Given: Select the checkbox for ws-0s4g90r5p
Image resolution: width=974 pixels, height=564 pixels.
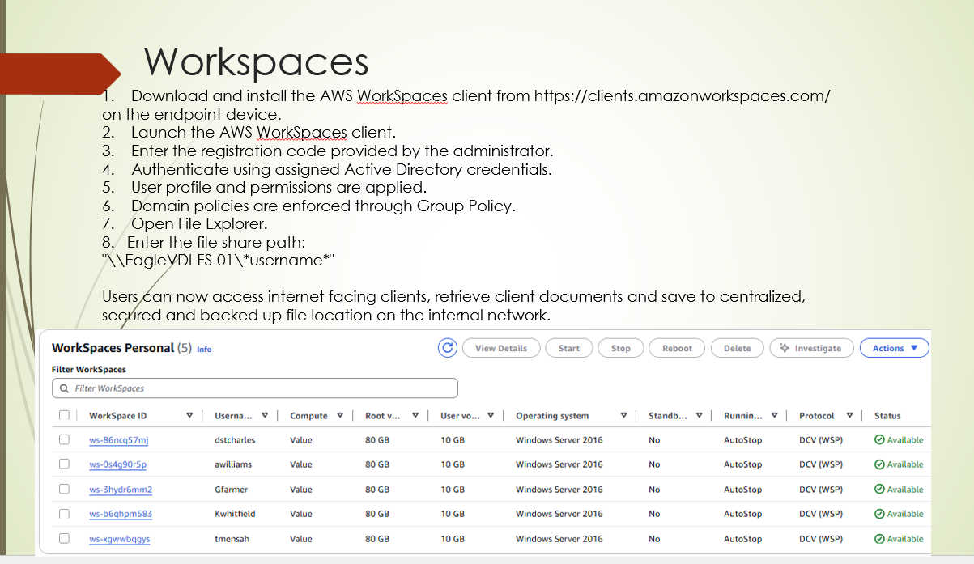Looking at the screenshot, I should pos(64,464).
